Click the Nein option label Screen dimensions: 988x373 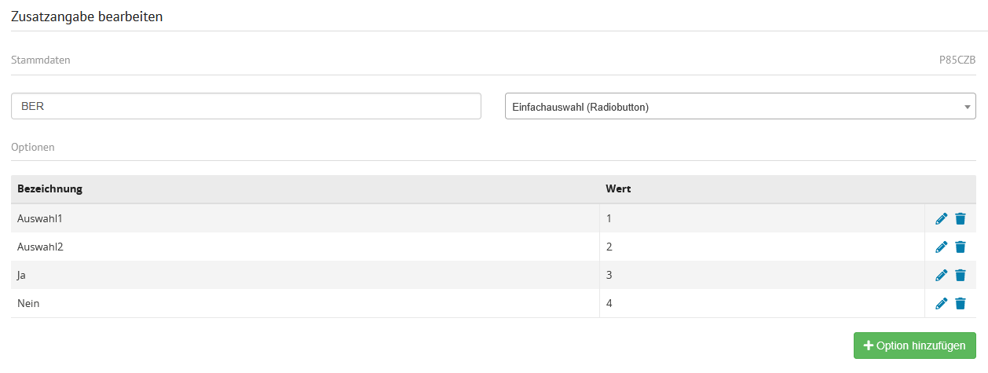pyautogui.click(x=28, y=303)
